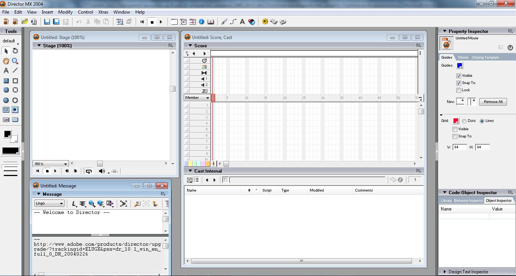Viewport: 516px width, 276px height.
Task: Select the unfilled Rectangle tool
Action: (15, 81)
